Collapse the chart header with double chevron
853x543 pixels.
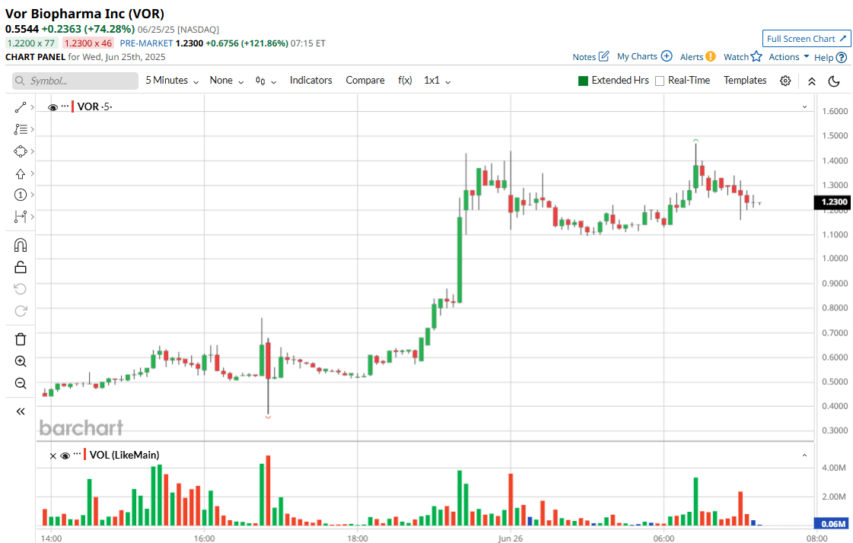coord(812,81)
